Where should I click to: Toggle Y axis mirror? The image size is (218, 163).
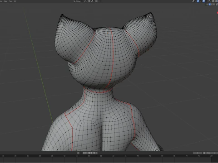212,4
